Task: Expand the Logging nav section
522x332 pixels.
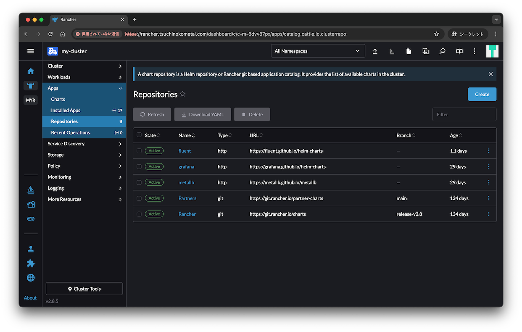Action: pos(84,188)
